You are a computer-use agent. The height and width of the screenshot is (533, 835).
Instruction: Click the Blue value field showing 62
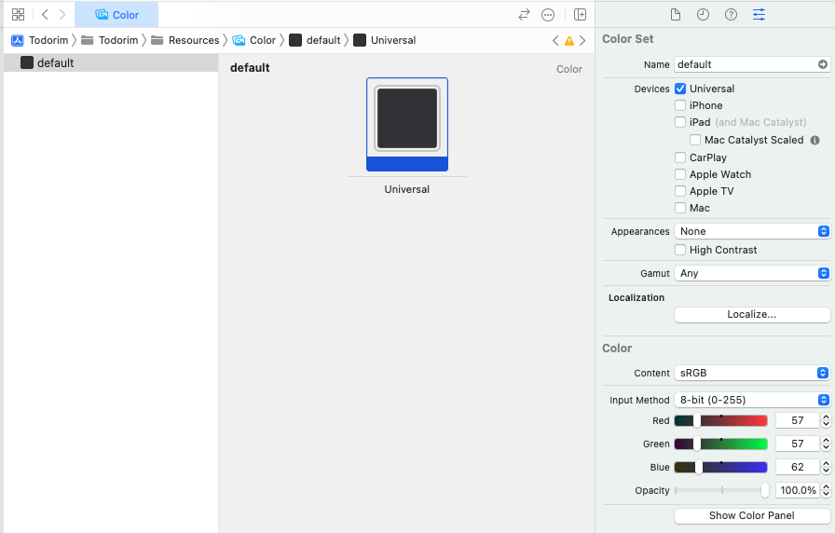[797, 468]
